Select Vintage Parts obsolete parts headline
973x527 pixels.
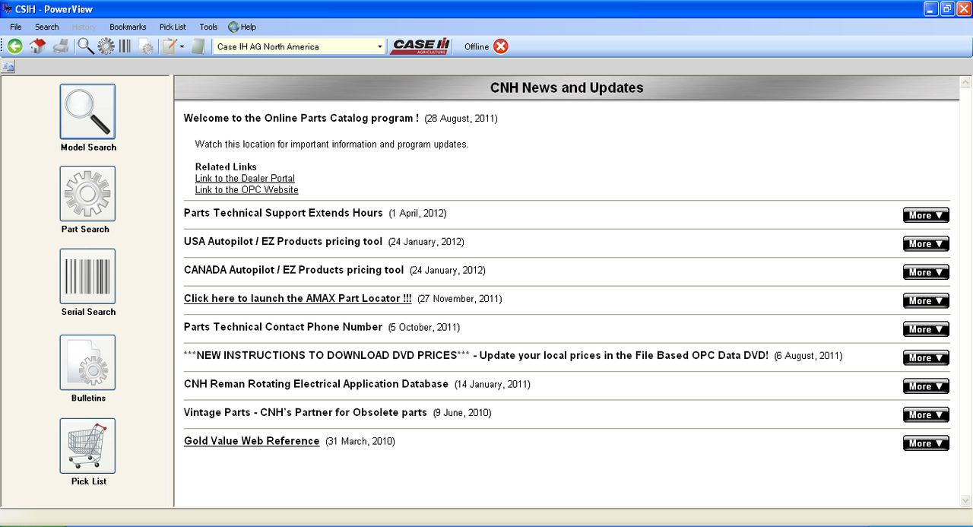click(306, 412)
